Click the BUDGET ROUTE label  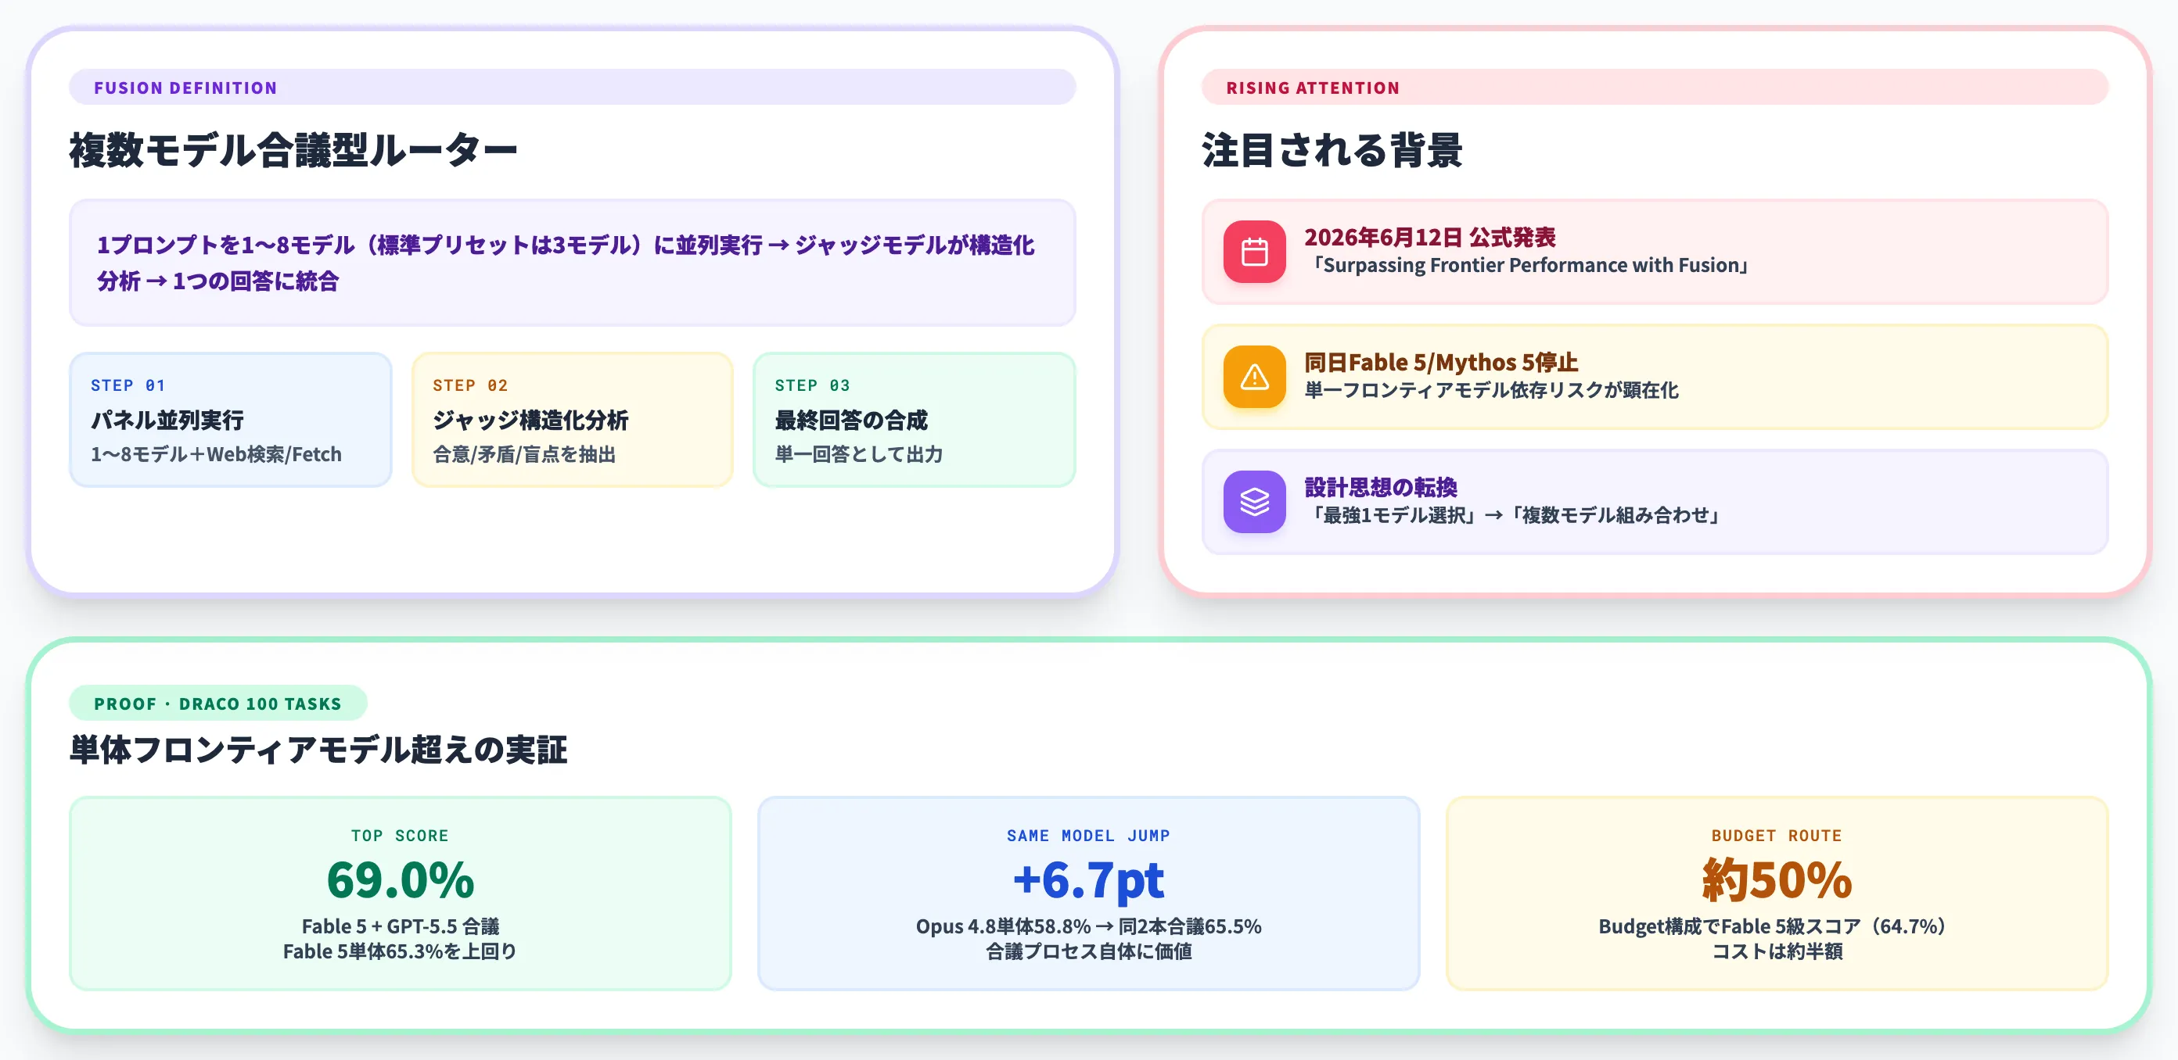tap(1777, 836)
